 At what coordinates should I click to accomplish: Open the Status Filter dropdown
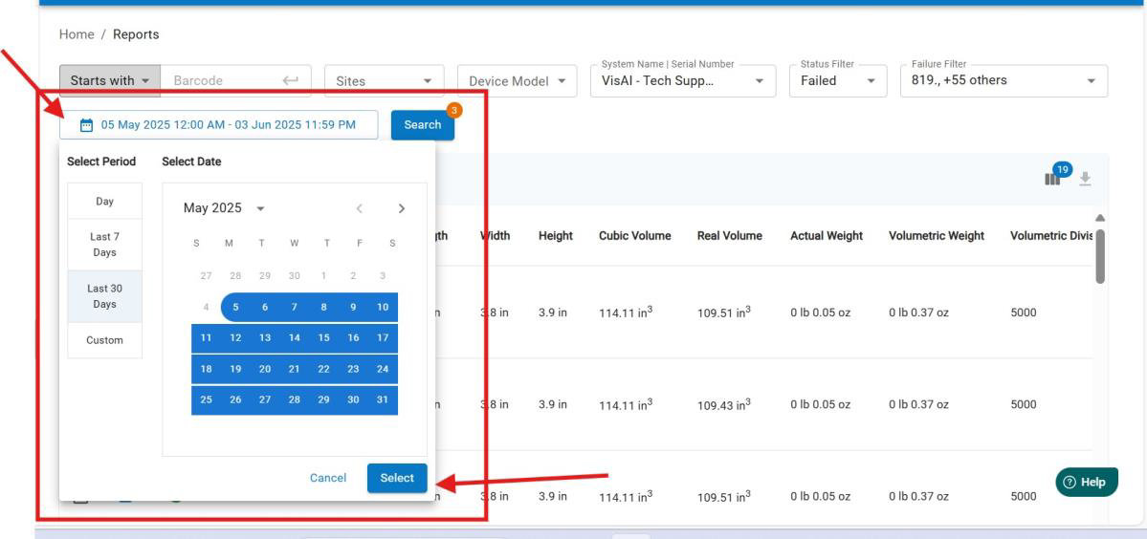coord(838,81)
